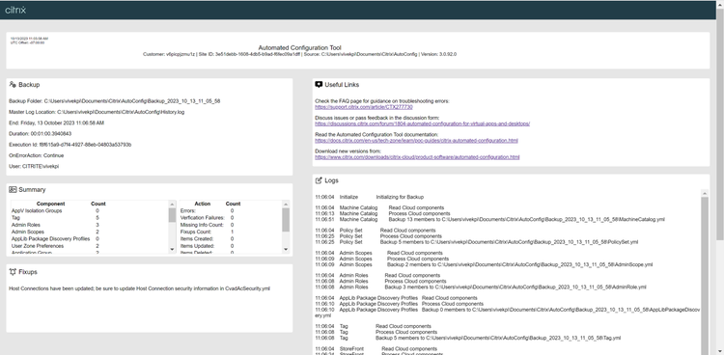Click the Summary section icon
The width and height of the screenshot is (724, 355).
[x=13, y=189]
